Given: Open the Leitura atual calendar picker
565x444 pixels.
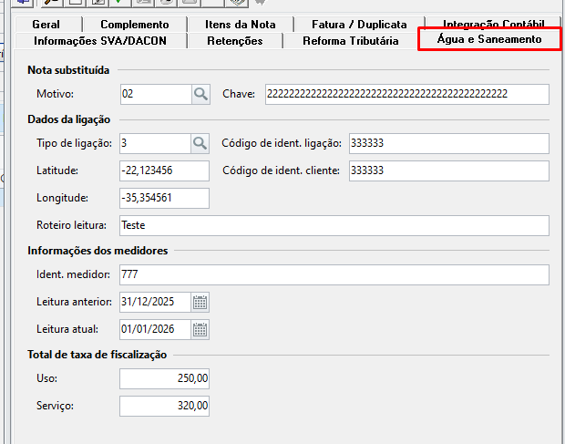Looking at the screenshot, I should 200,329.
